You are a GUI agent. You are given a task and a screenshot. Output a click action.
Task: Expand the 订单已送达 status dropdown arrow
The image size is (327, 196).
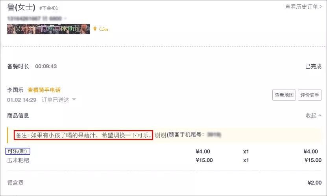[74, 99]
